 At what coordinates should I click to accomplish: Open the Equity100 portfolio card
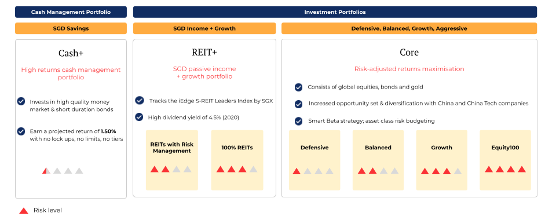coord(505,160)
